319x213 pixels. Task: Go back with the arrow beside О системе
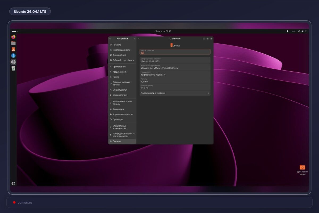pos(139,39)
